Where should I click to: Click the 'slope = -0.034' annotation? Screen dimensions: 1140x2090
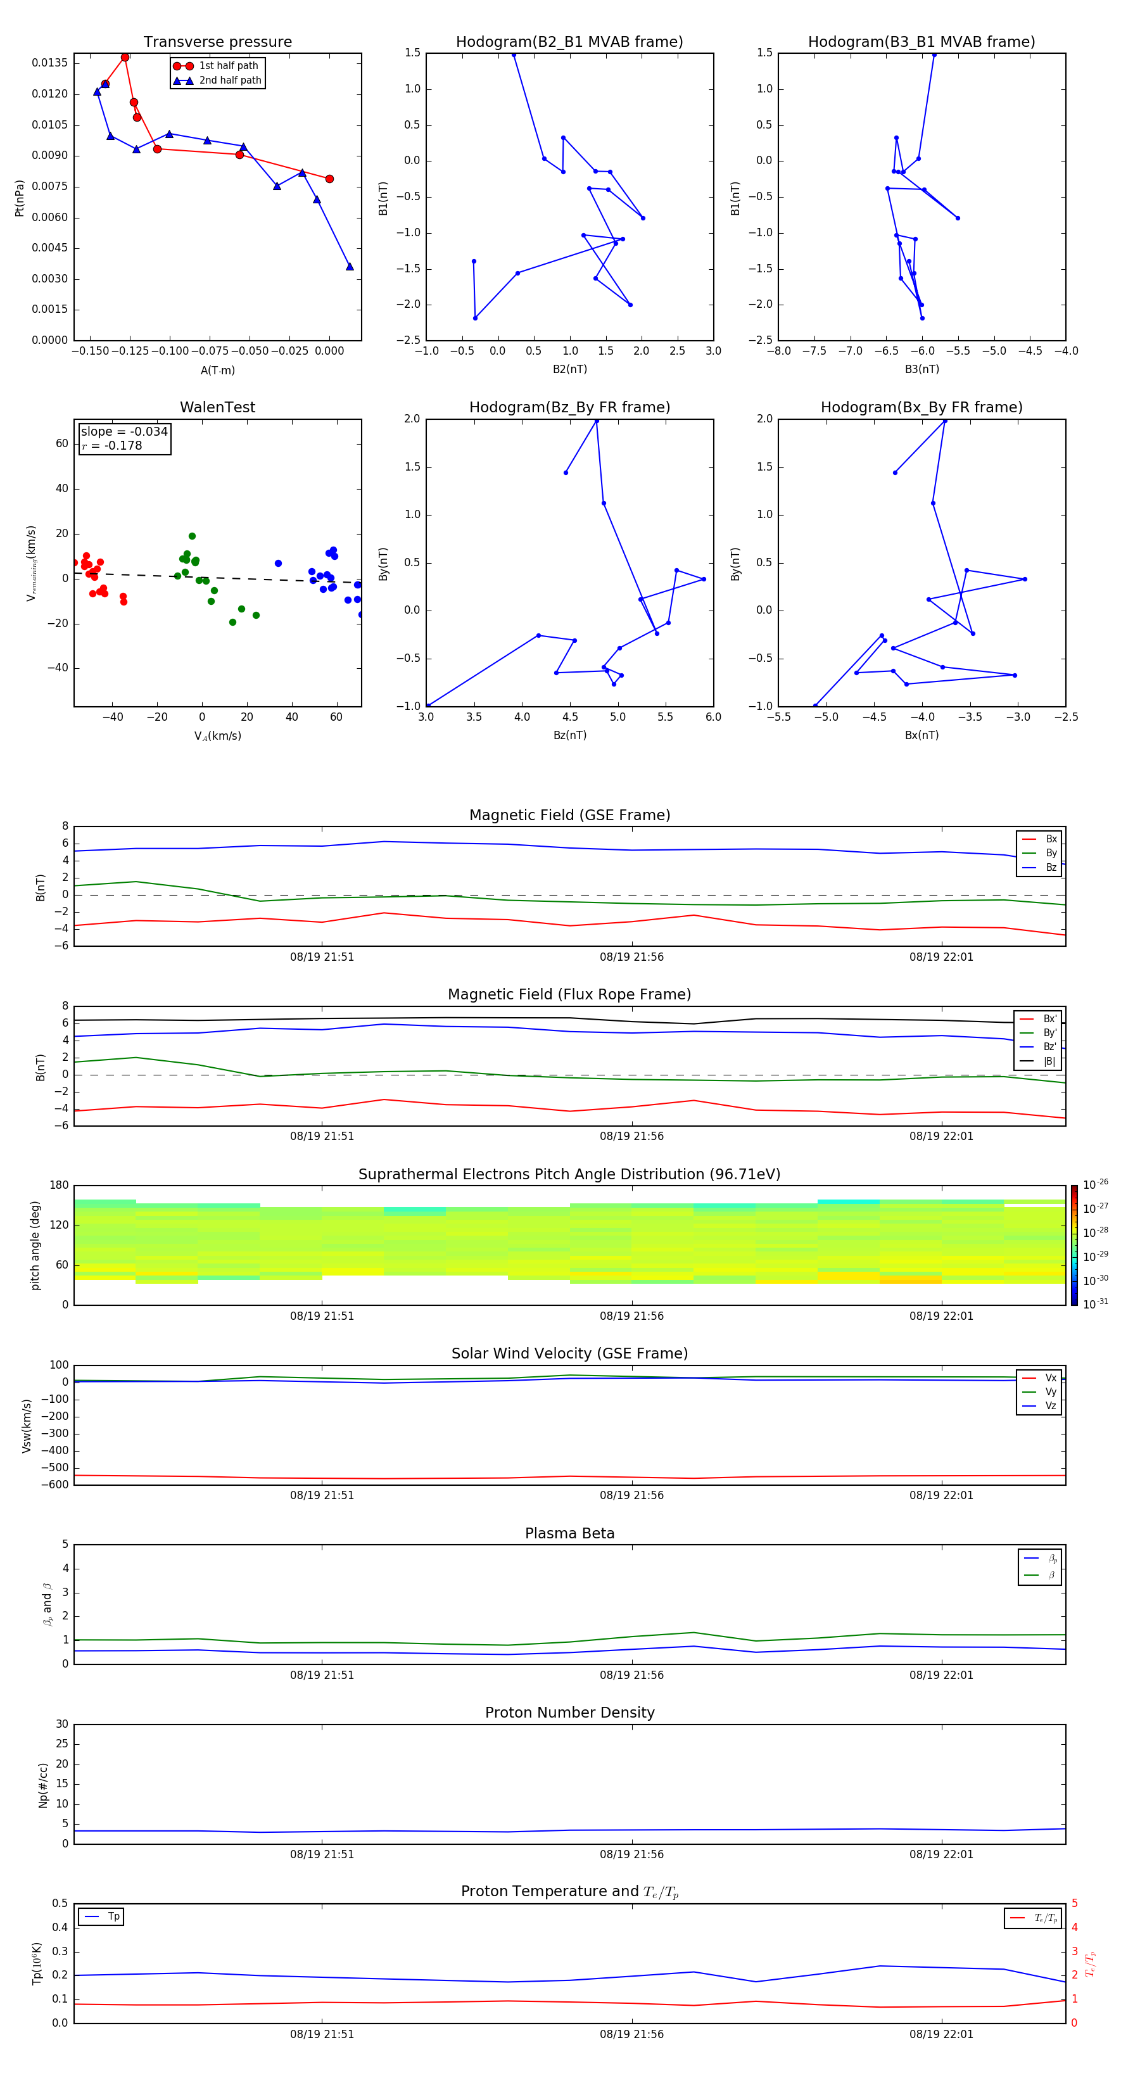click(x=124, y=432)
